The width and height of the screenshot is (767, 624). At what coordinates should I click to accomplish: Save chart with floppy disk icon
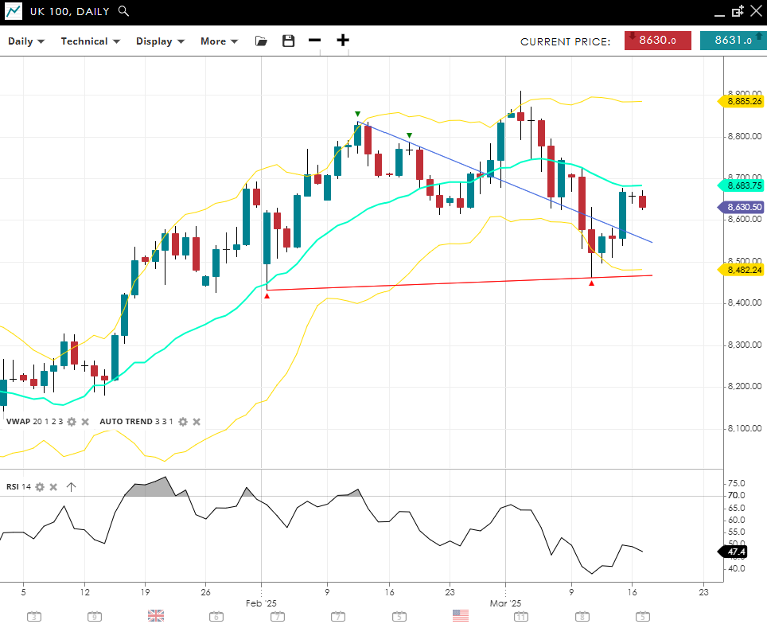pos(288,41)
